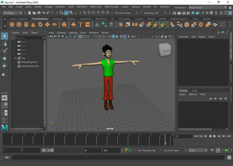Activate the Select tool arrow
Viewport: 233px width, 166px height.
(4, 36)
